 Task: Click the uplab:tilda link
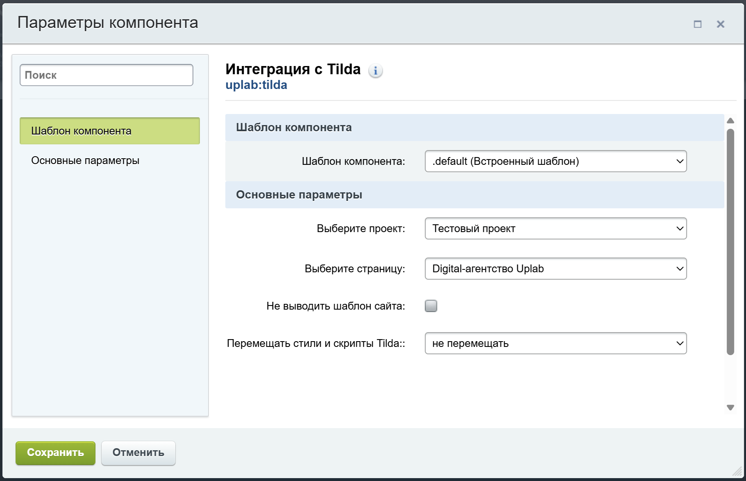[256, 85]
